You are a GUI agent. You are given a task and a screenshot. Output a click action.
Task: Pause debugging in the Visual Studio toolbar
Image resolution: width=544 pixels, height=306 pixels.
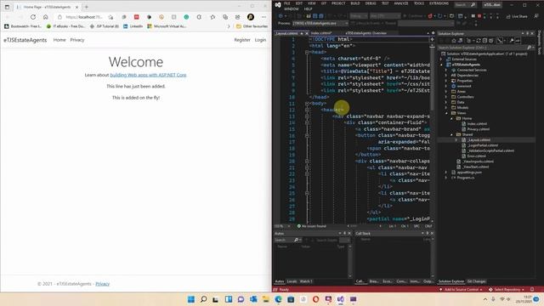(x=473, y=16)
